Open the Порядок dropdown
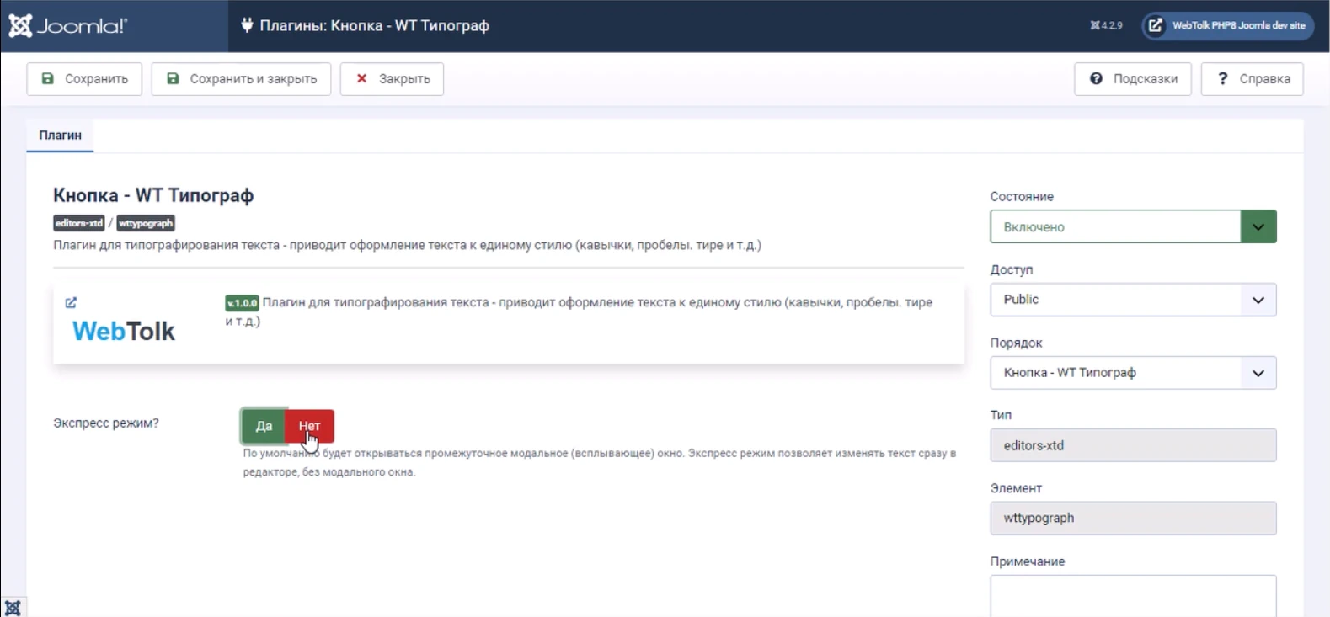 point(1133,373)
